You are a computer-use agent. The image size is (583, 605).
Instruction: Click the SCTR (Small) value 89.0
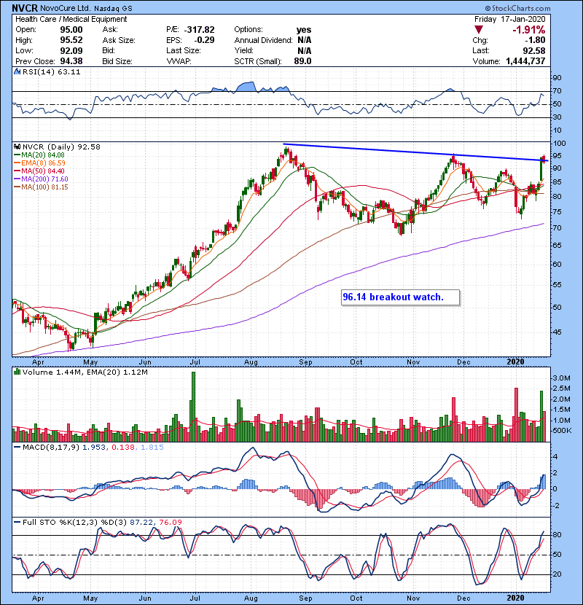click(x=302, y=61)
